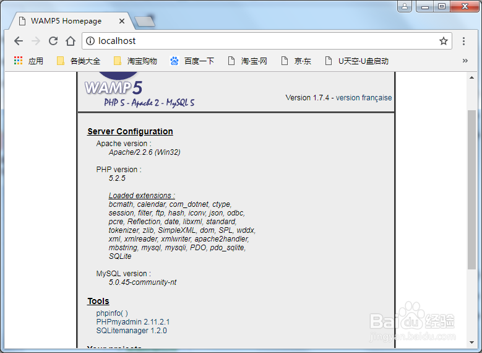
Task: Click the Server Configuration heading
Action: [x=130, y=131]
